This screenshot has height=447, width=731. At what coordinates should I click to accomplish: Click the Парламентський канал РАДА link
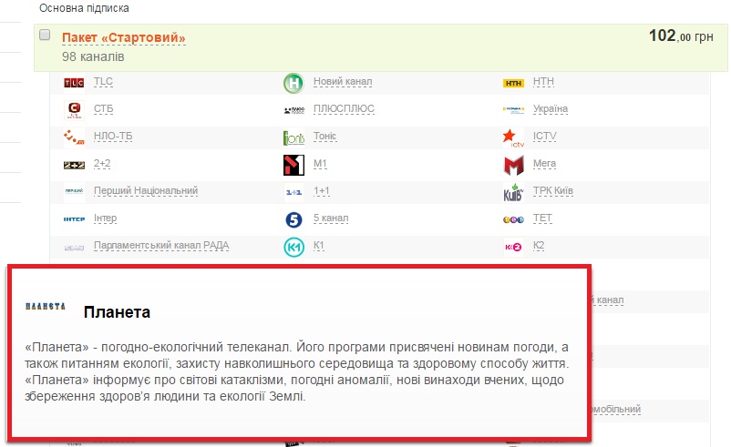tap(160, 246)
